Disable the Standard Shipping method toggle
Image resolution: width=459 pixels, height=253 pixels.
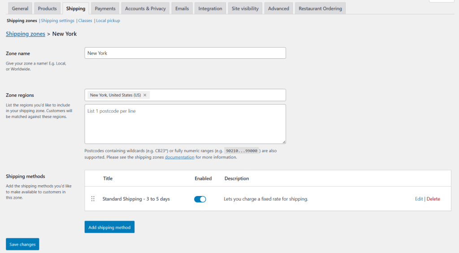pos(200,199)
